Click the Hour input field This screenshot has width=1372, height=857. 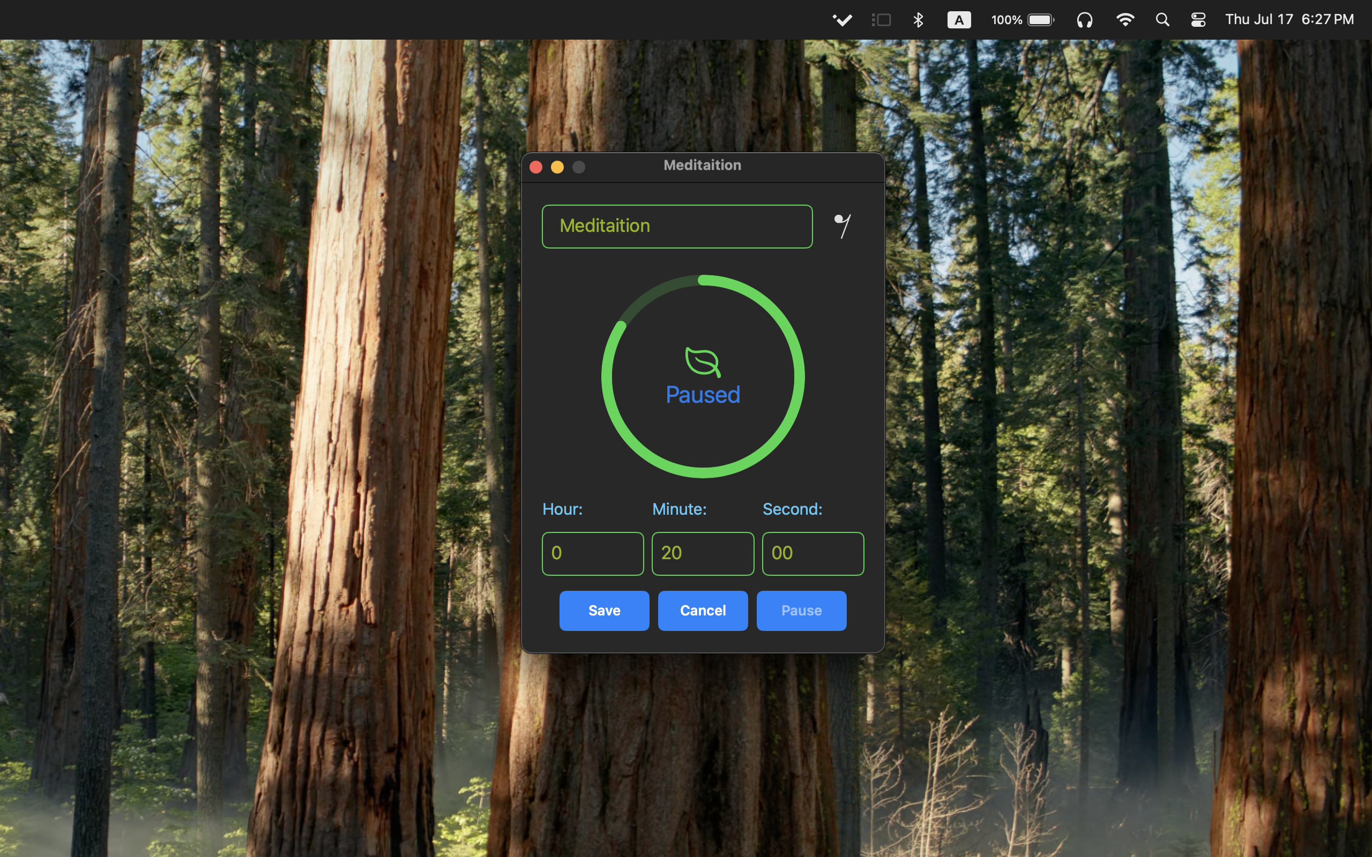[x=592, y=553]
